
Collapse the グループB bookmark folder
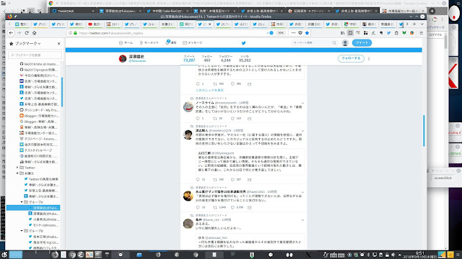pos(22,231)
